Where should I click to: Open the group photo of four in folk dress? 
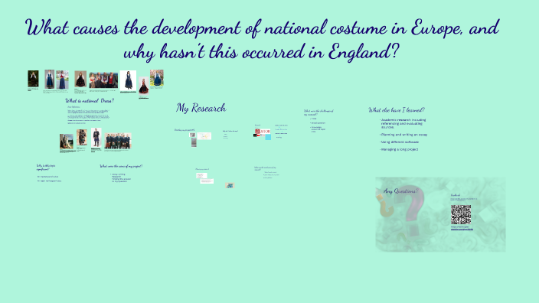(103, 80)
